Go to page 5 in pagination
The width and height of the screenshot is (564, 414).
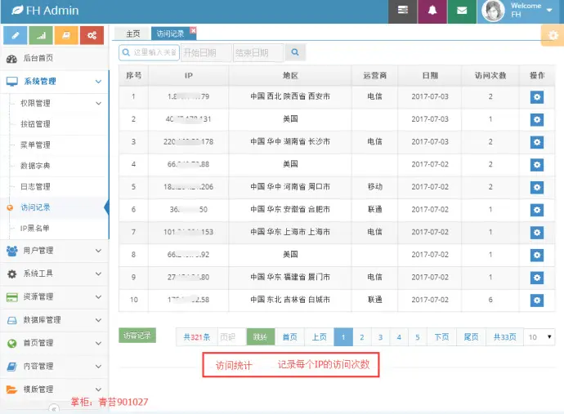[x=418, y=337]
